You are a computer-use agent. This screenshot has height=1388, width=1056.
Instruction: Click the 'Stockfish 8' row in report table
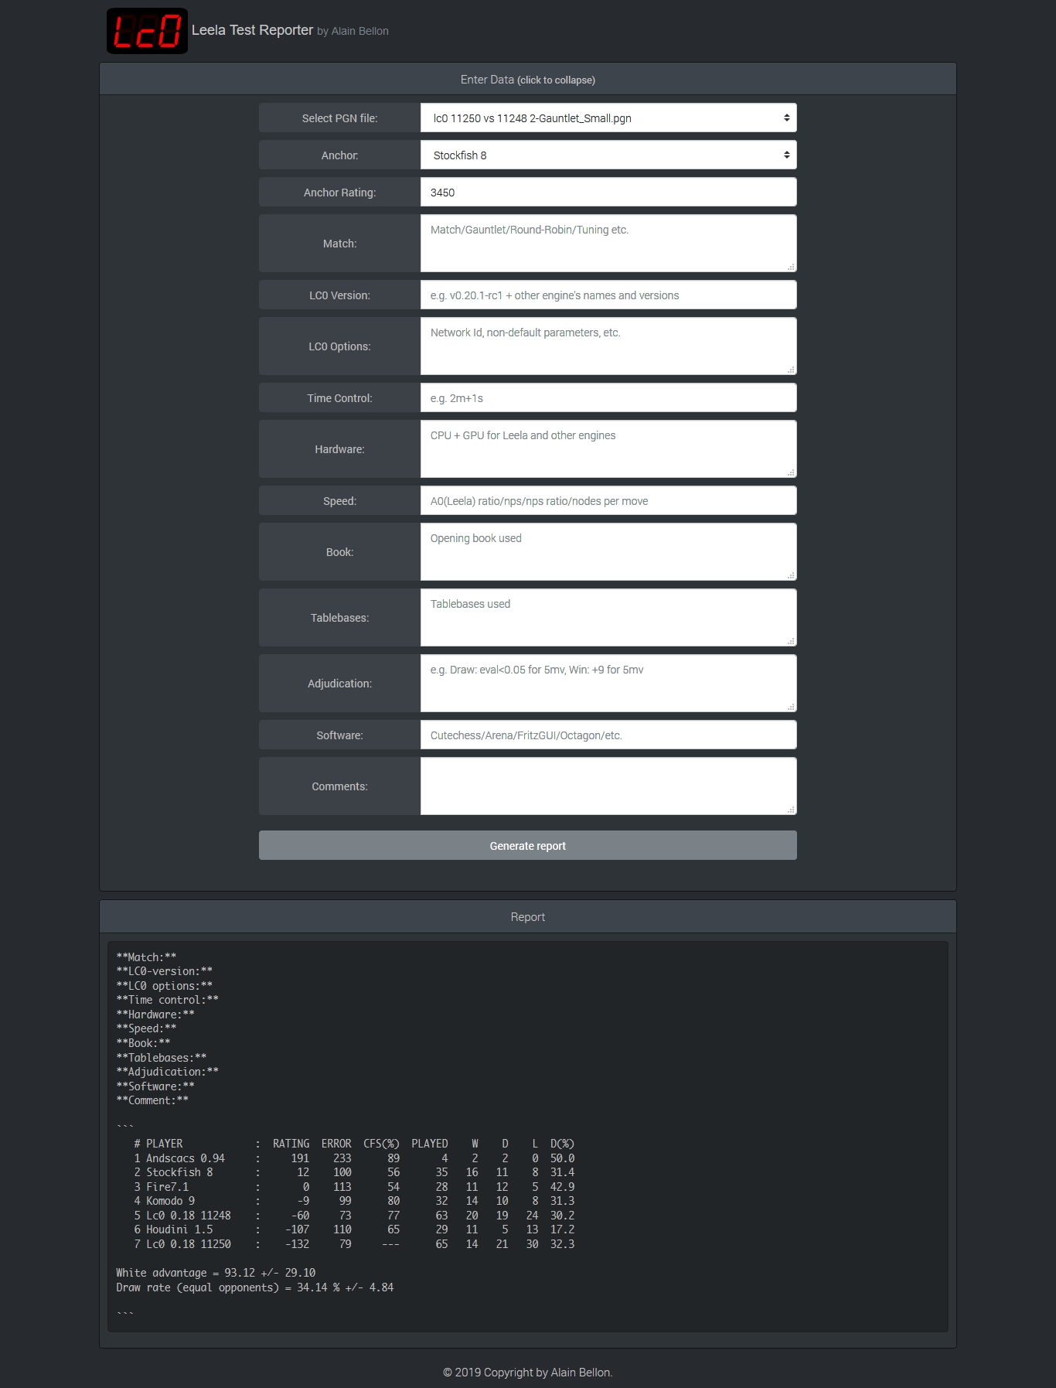(354, 1172)
